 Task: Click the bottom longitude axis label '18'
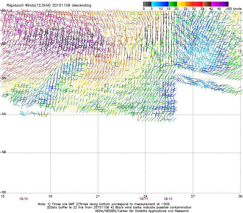click(x=50, y=196)
